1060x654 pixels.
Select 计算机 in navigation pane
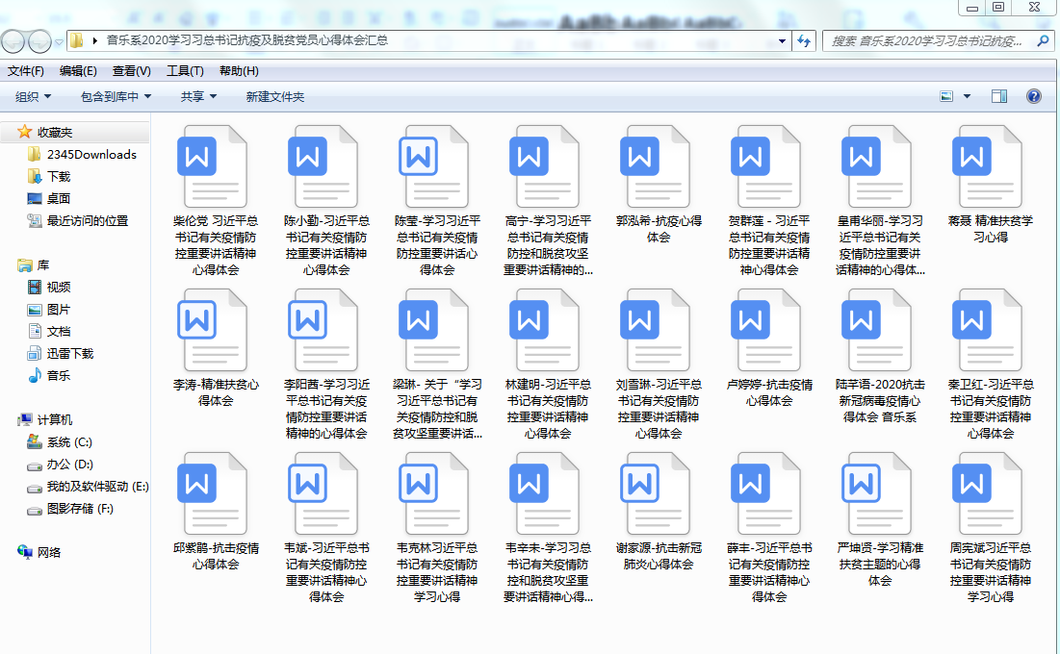tap(54, 420)
